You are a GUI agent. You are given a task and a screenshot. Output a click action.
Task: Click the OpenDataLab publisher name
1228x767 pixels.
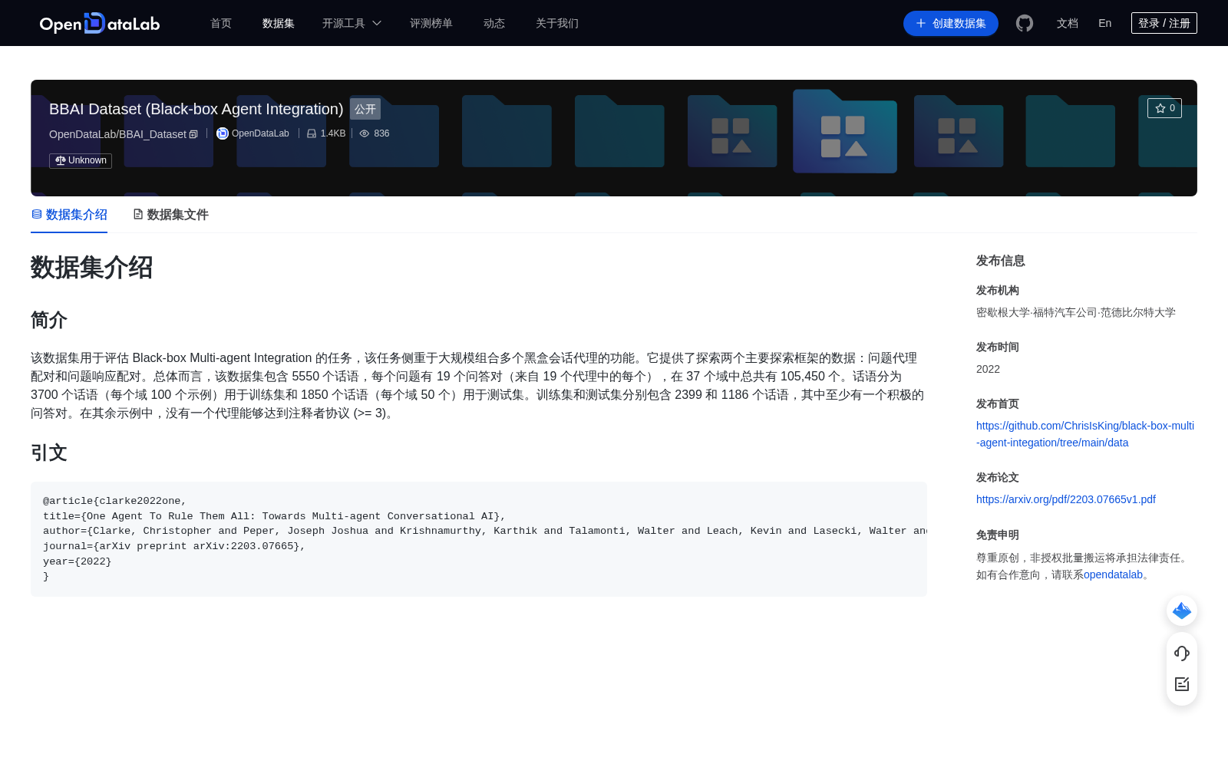coord(260,133)
